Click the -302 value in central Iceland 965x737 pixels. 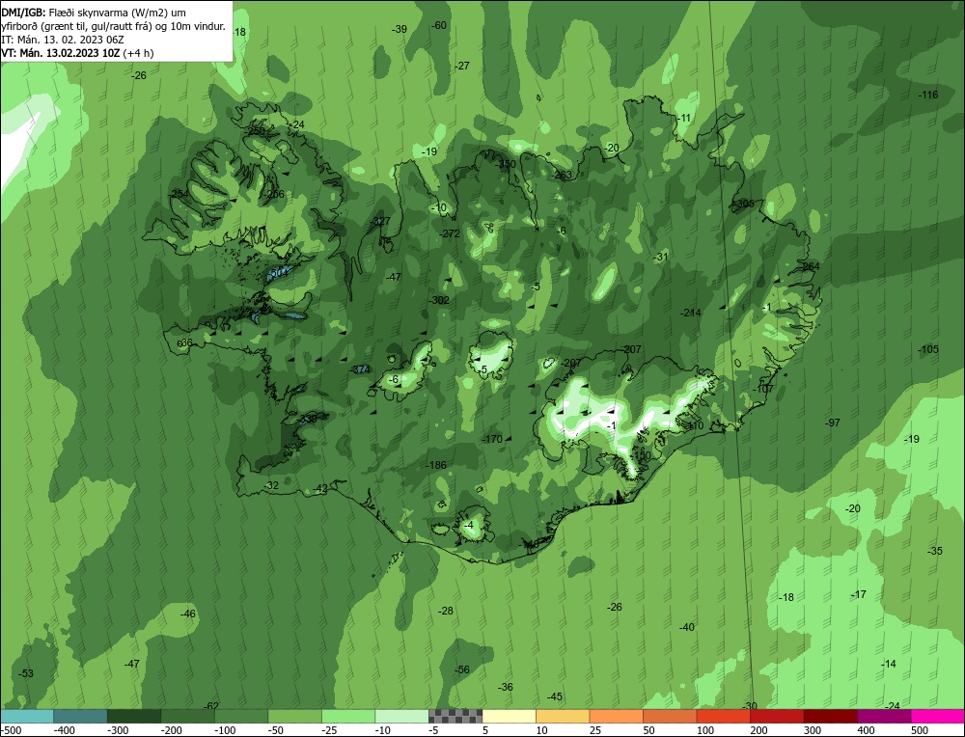(x=439, y=300)
